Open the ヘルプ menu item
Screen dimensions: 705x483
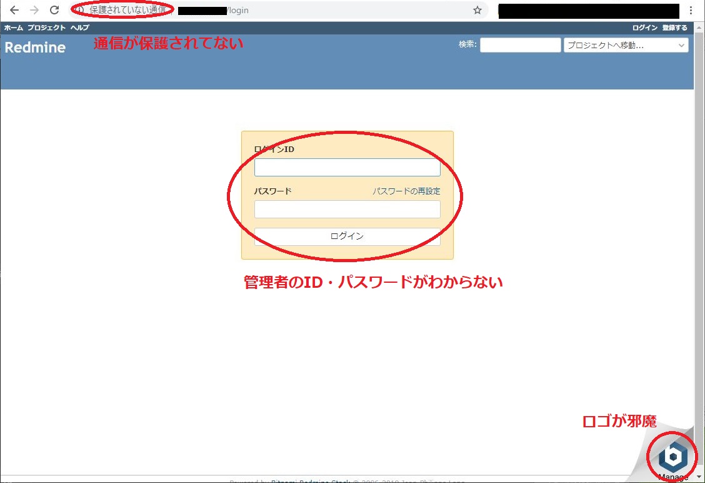(79, 28)
